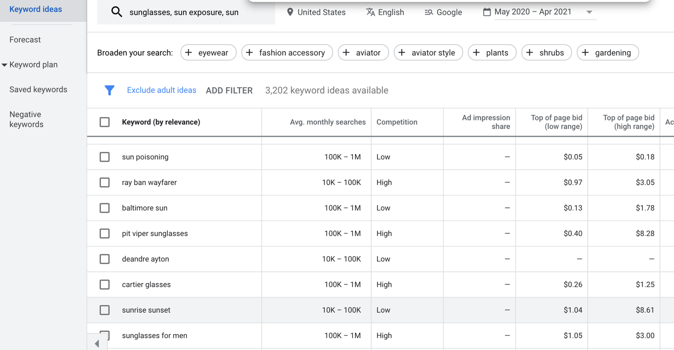Click the ADD FILTER button
Screen dimensions: 674x350
tap(229, 90)
